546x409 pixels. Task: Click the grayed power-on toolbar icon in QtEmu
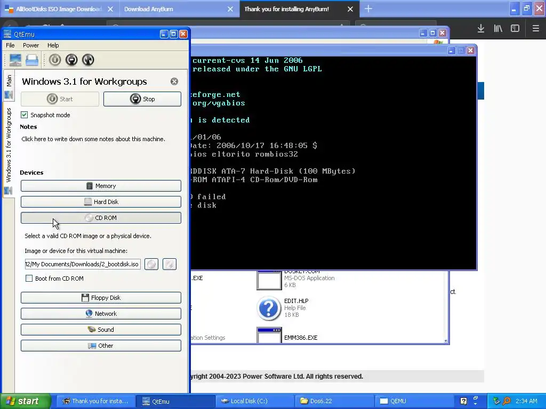click(55, 60)
